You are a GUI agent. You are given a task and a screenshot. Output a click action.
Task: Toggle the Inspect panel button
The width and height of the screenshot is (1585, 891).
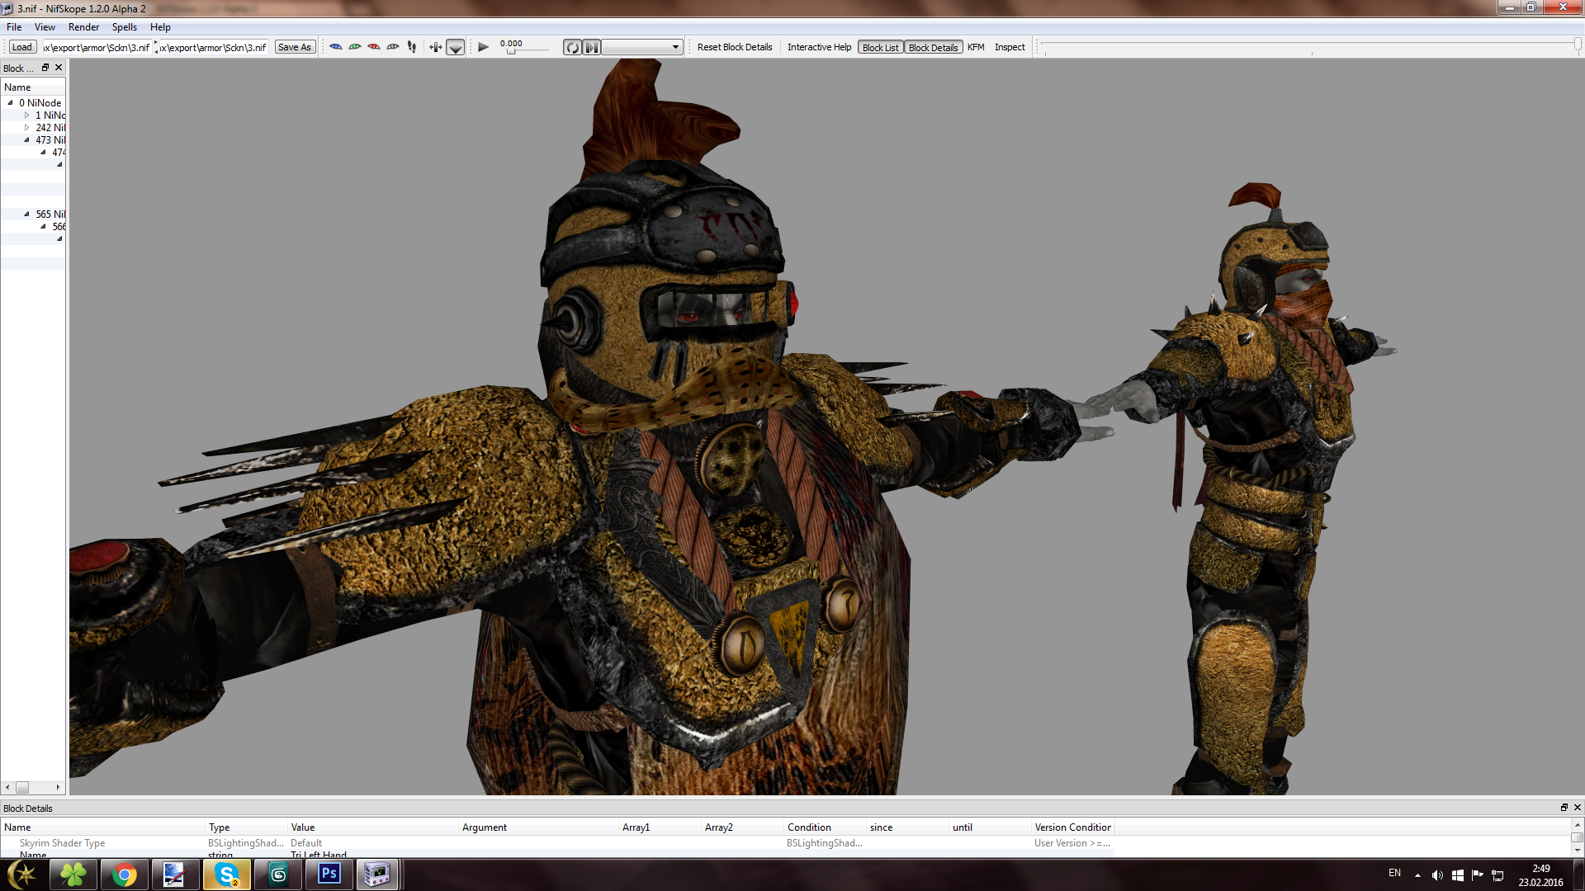coord(1010,47)
